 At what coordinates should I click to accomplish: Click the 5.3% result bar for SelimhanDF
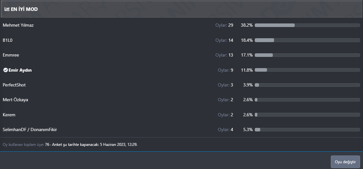click(307, 129)
